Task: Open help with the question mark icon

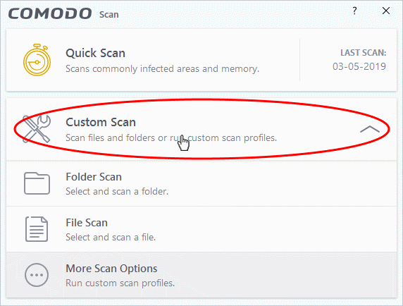Action: tap(354, 11)
